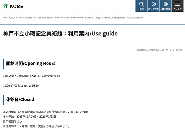Open the Language selector globe
The image size is (185, 131).
[x=165, y=6]
